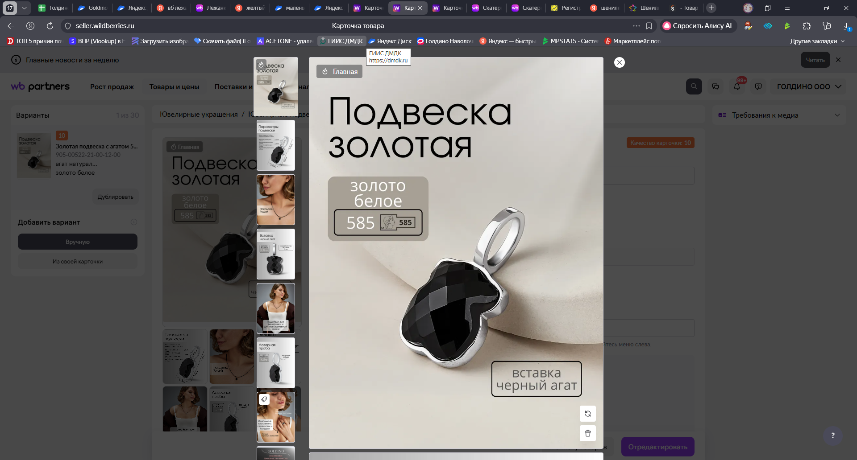The width and height of the screenshot is (857, 460).
Task: Reload the page with refresh button
Action: 50,26
